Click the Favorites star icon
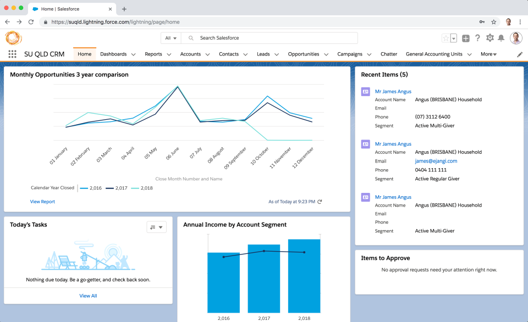The width and height of the screenshot is (528, 322). coord(446,38)
